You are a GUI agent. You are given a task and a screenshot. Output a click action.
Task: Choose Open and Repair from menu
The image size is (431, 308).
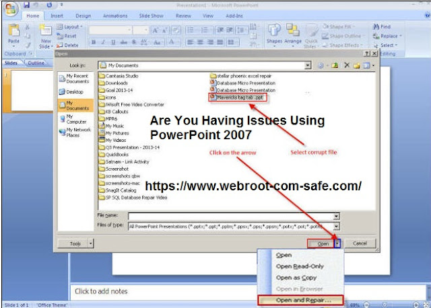pyautogui.click(x=301, y=301)
